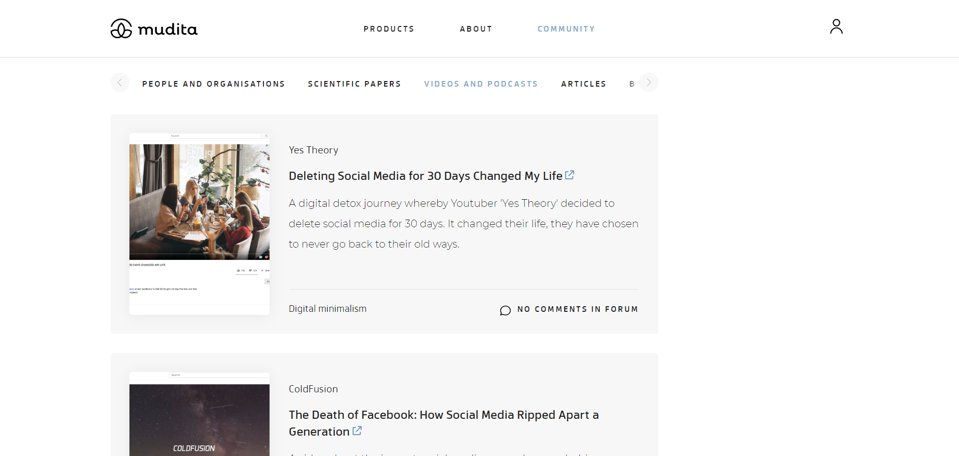Switch to Scientific Papers tab
The image size is (959, 456).
[x=354, y=84]
